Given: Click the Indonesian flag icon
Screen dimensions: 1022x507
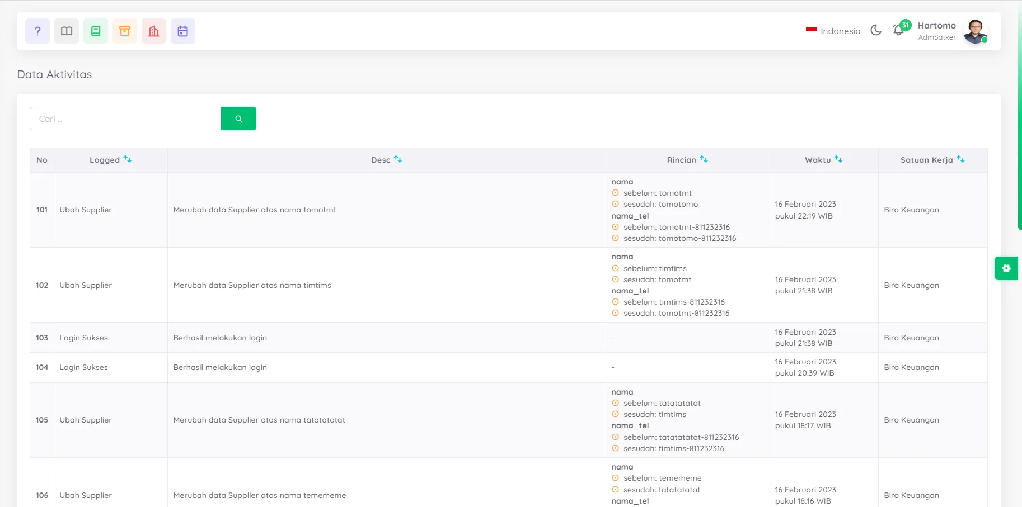Looking at the screenshot, I should click(x=811, y=30).
